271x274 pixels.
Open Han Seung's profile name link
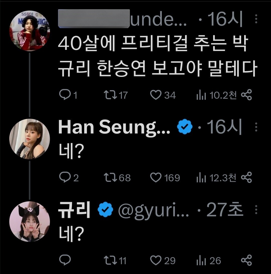pos(114,127)
